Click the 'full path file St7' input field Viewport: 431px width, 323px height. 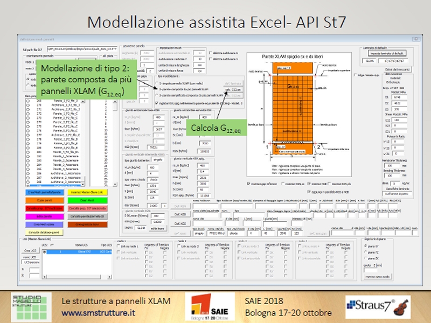[x=78, y=50]
